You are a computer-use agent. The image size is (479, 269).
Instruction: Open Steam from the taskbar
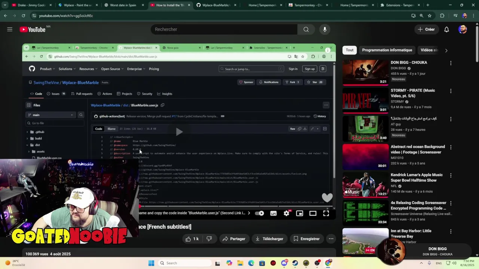coord(295,263)
